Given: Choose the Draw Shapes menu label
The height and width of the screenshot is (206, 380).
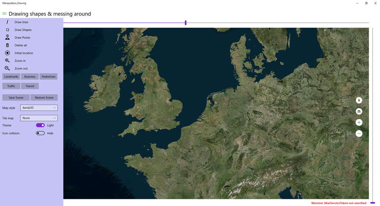Looking at the screenshot, I should tap(23, 30).
